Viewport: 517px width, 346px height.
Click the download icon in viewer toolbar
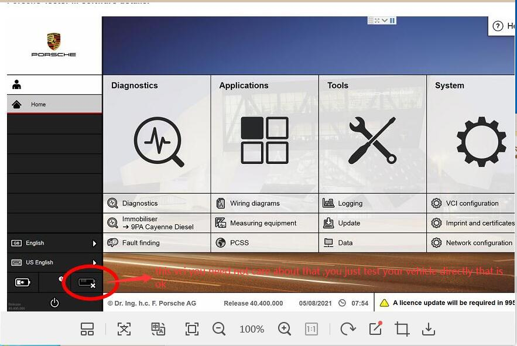coord(429,329)
